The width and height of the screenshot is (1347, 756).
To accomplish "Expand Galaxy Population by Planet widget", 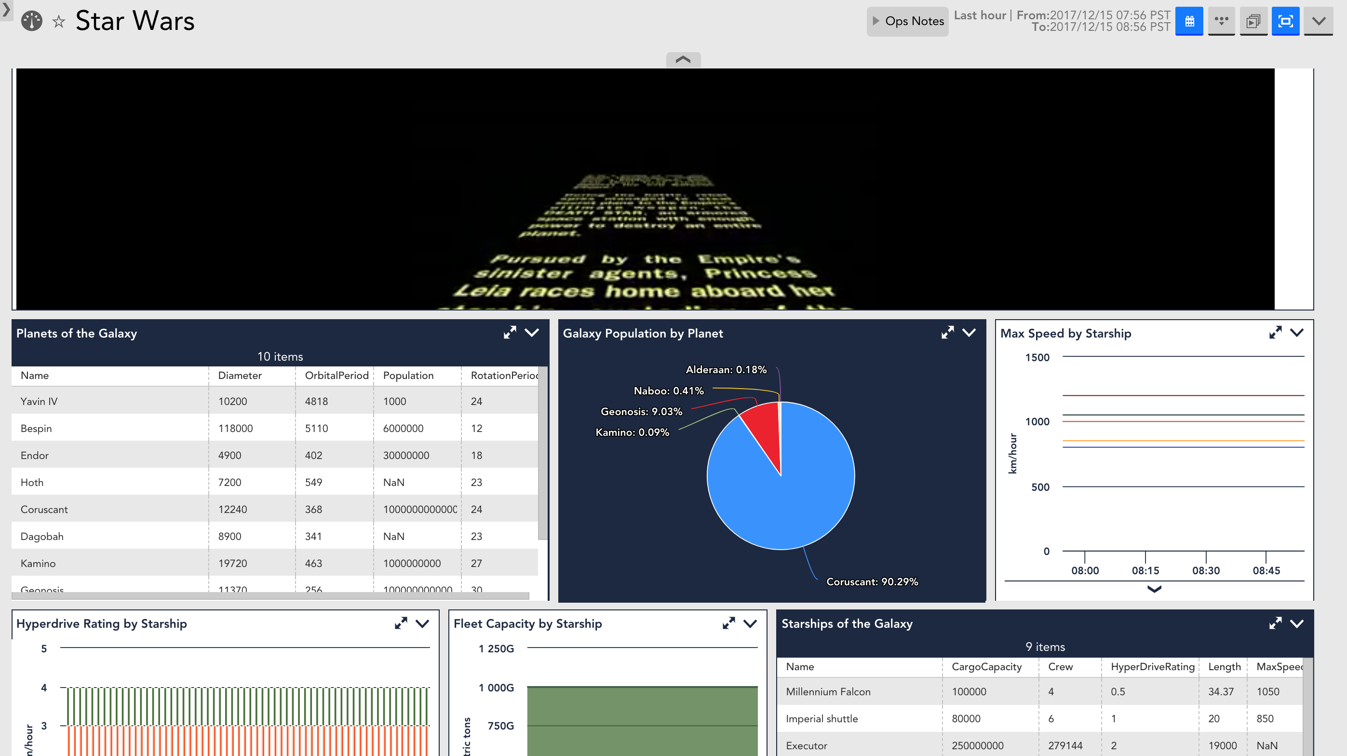I will pyautogui.click(x=947, y=333).
